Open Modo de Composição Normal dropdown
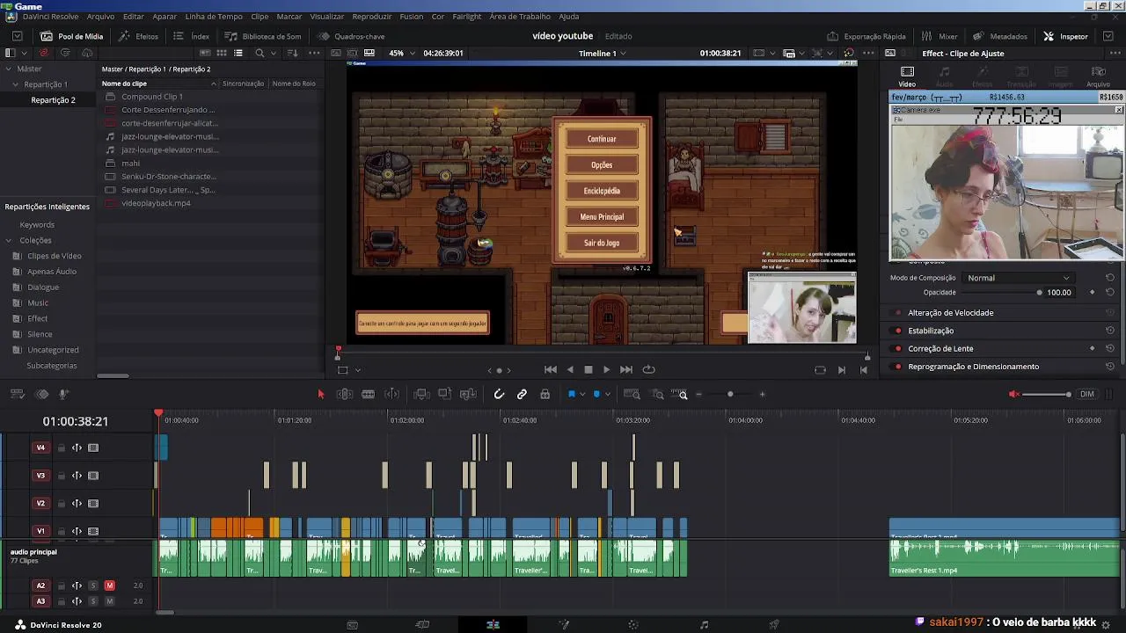This screenshot has height=633, width=1126. click(1018, 278)
